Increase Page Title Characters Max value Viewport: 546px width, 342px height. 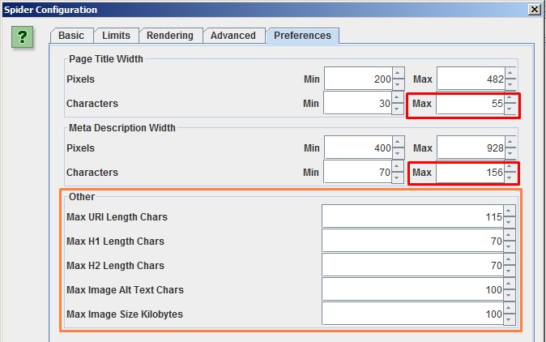coord(510,98)
